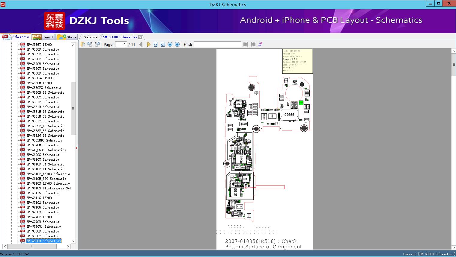Select SM-G530AZ TSHOO entry

point(40,78)
